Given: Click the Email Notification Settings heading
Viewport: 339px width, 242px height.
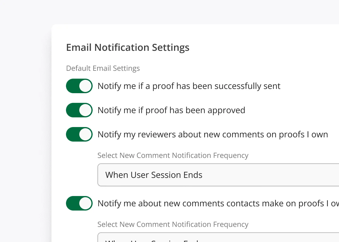Looking at the screenshot, I should [x=128, y=47].
